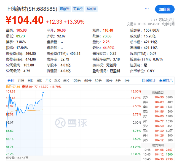Switch to the 60分 interval tab

88,81
